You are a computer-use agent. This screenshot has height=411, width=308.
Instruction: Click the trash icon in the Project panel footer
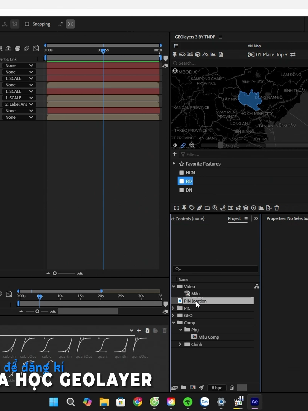(232, 387)
